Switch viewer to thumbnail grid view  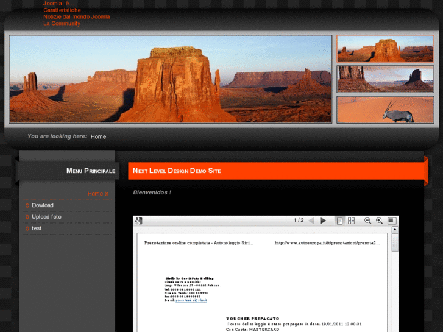coord(351,221)
